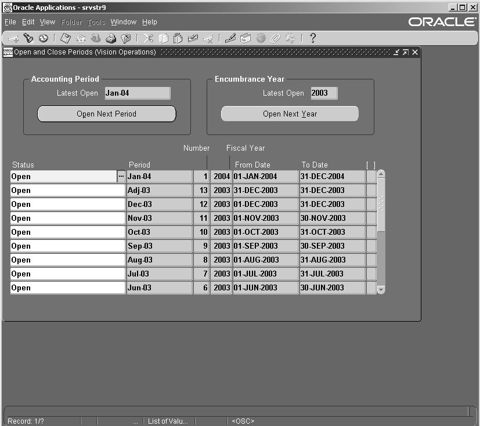
Task: Click the Cut scissors icon
Action: point(148,38)
